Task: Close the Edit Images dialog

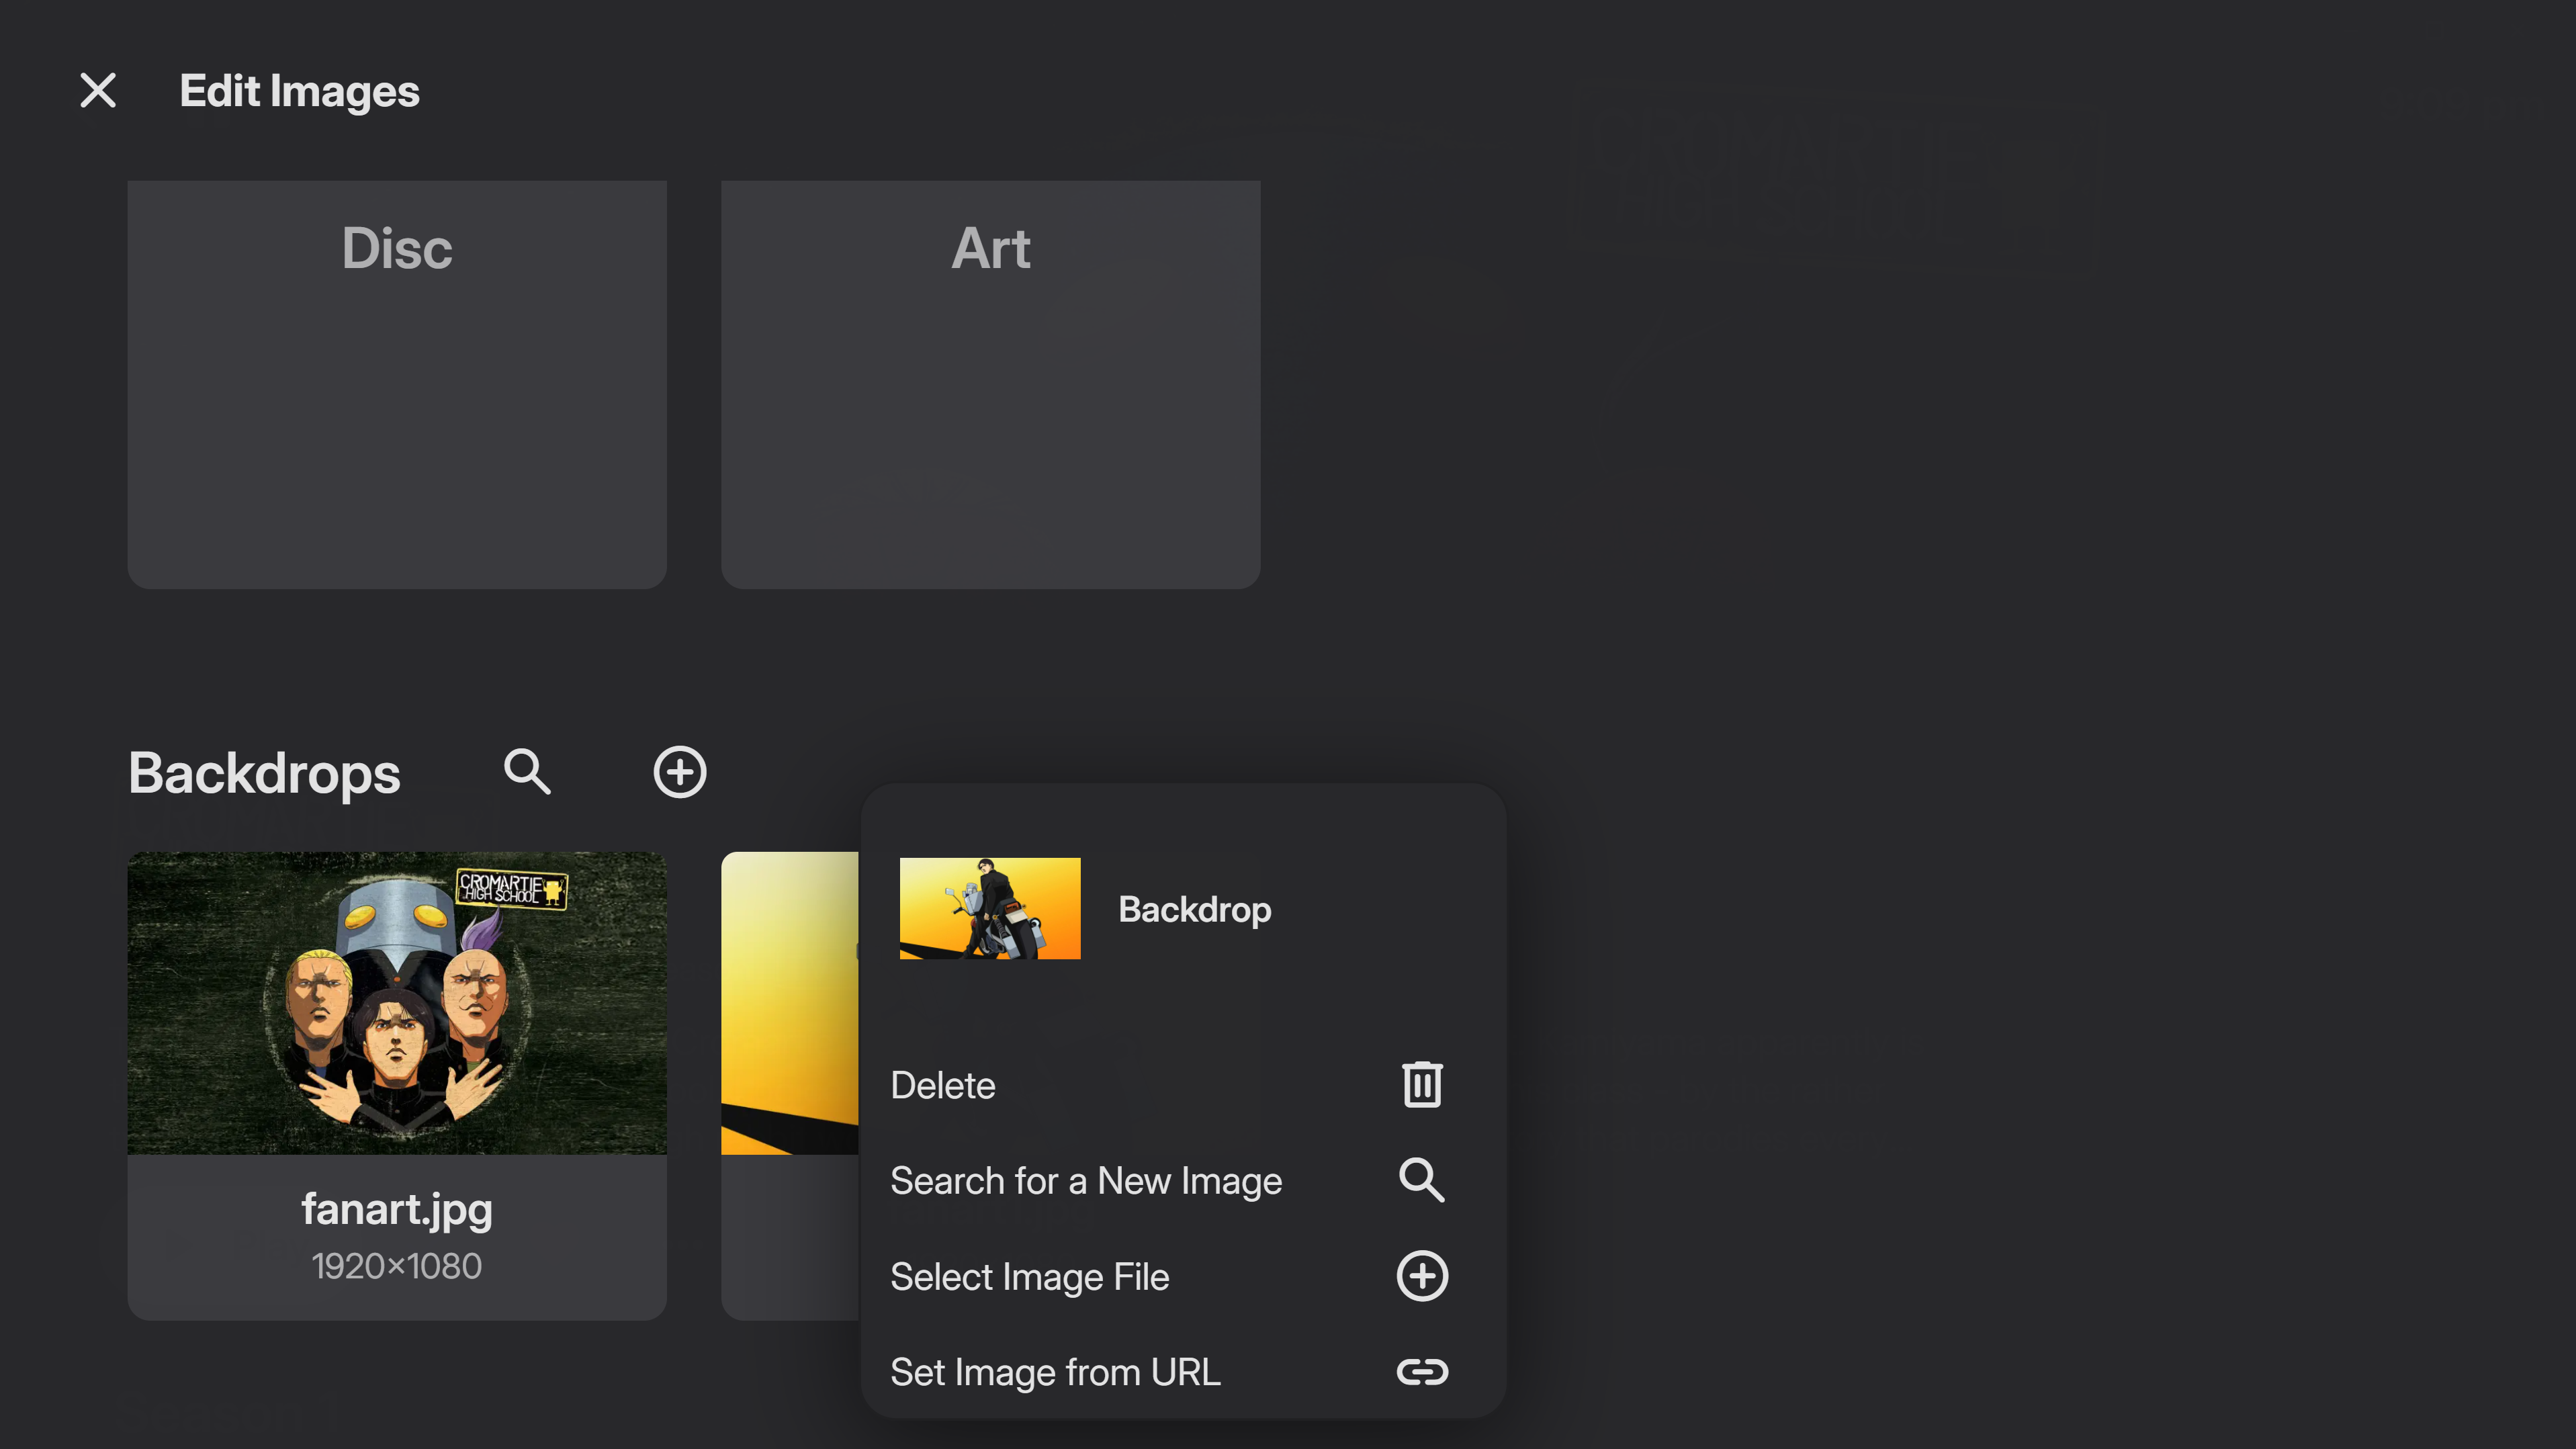Action: coord(98,90)
